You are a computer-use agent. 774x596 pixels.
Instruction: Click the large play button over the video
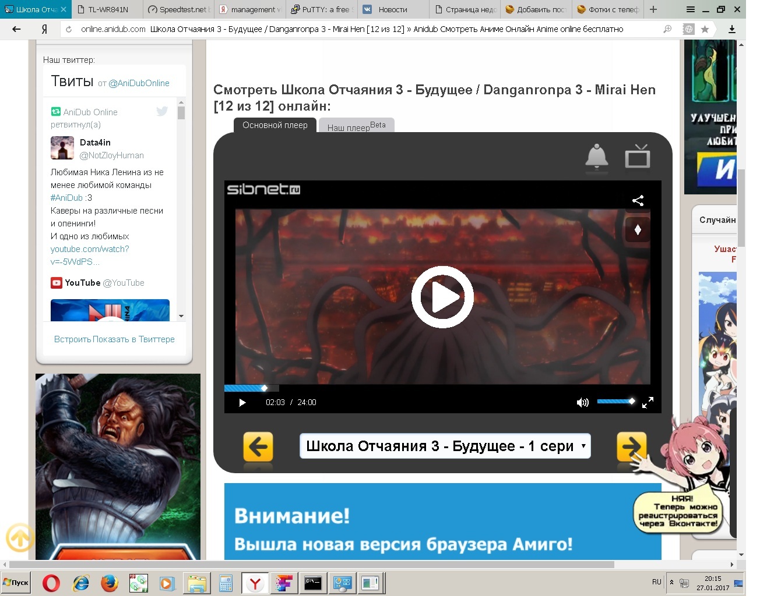coord(442,297)
